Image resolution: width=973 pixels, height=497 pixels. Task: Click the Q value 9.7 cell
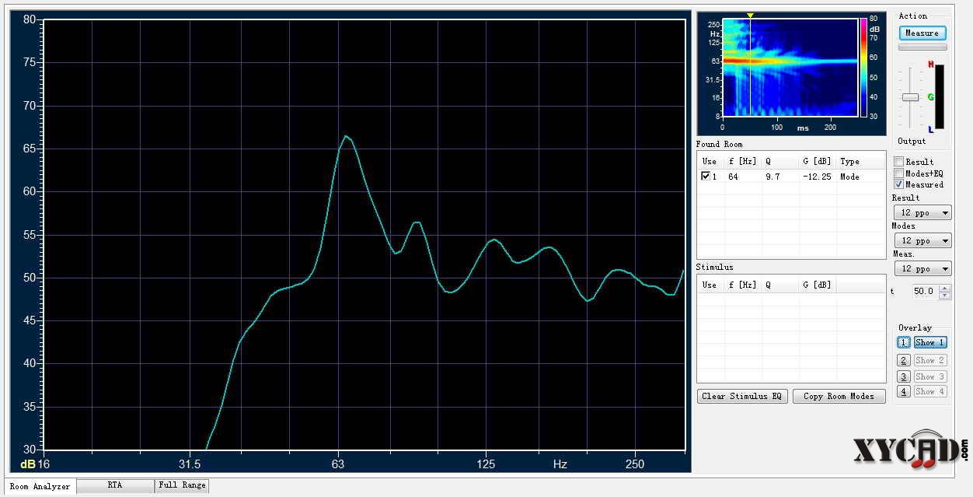tap(772, 177)
